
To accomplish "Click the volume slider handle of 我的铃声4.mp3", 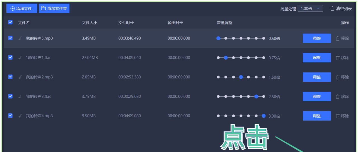I will click(263, 116).
